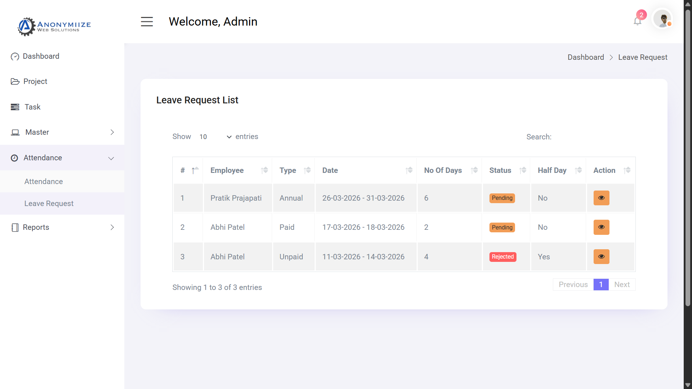The width and height of the screenshot is (692, 389).
Task: Expand the Master menu chevron
Action: (x=112, y=132)
